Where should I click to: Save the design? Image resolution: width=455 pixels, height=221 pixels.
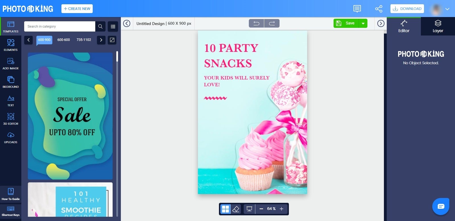point(346,23)
